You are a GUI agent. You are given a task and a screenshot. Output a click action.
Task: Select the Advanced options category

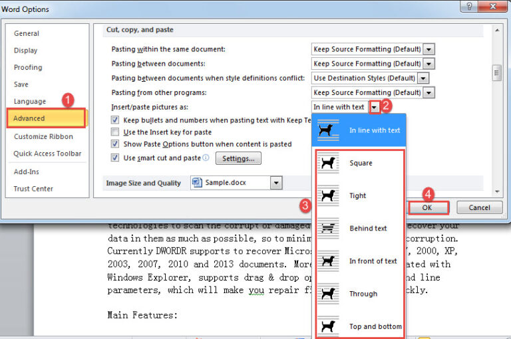[x=46, y=118]
